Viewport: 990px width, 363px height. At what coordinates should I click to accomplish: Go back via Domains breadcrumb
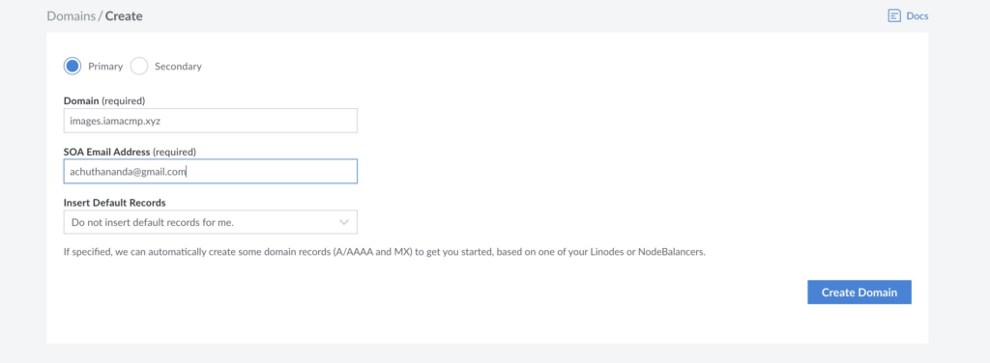pos(71,15)
